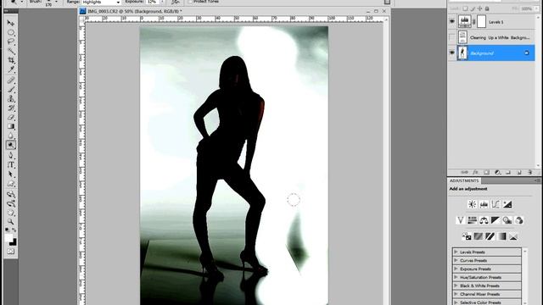This screenshot has height=305, width=543.
Task: Toggle the Protect Tones checkbox
Action: tap(190, 2)
